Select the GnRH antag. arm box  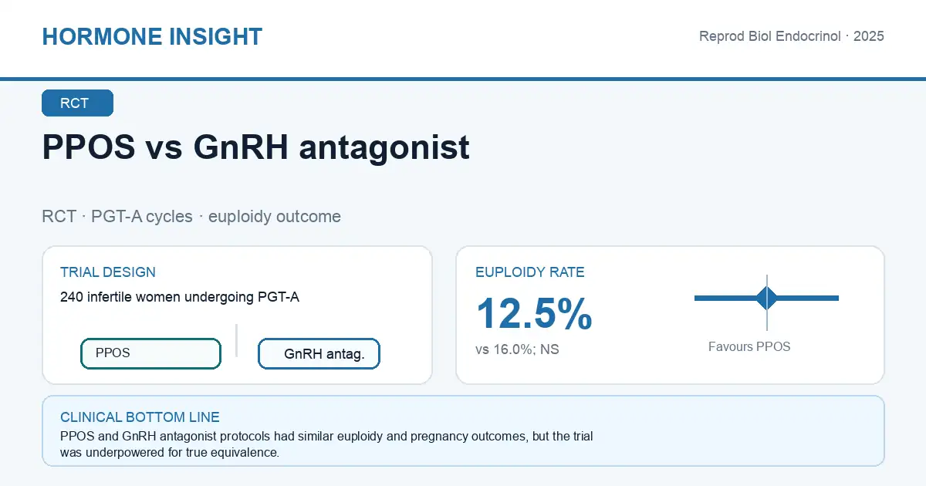[x=319, y=354]
